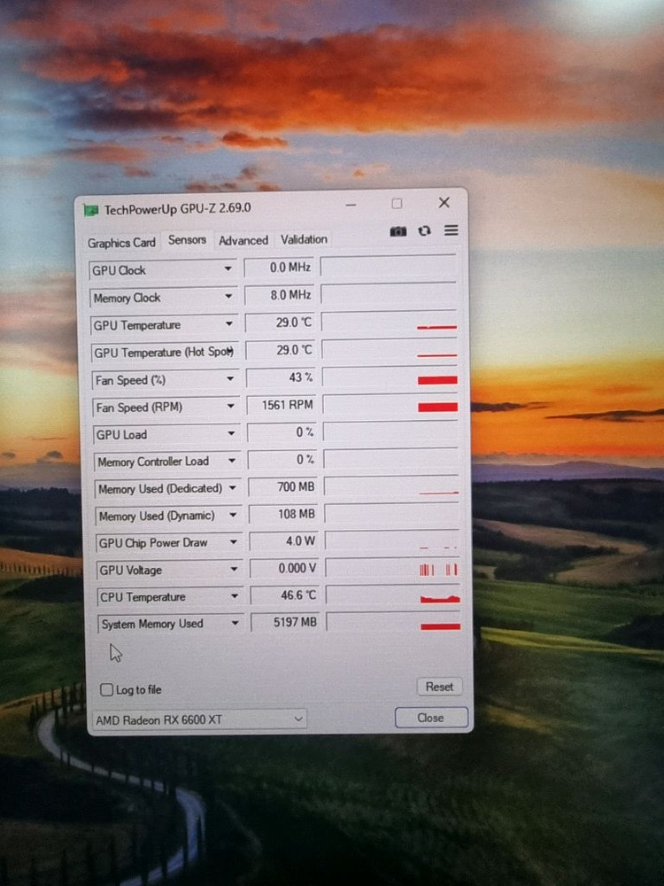The width and height of the screenshot is (664, 886).
Task: Maximize the GPU-Z window
Action: point(397,204)
